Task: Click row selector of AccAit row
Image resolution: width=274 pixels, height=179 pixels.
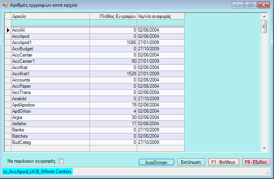Action: pos(8,30)
